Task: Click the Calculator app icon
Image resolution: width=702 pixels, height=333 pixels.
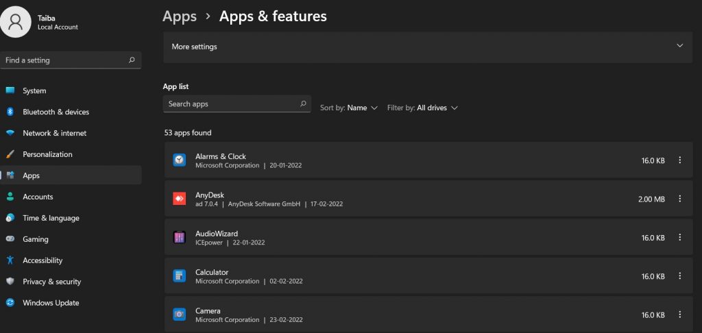Action: 179,276
